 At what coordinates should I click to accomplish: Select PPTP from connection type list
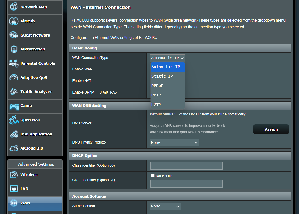point(168,95)
